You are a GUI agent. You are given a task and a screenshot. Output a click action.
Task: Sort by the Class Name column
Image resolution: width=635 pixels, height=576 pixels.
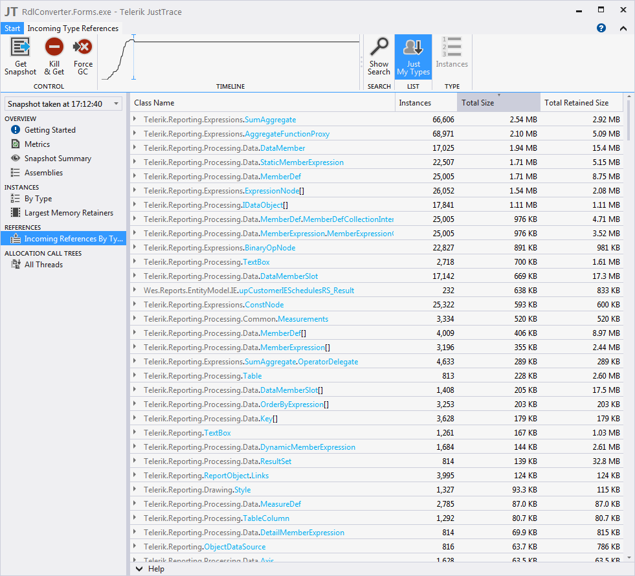(262, 103)
